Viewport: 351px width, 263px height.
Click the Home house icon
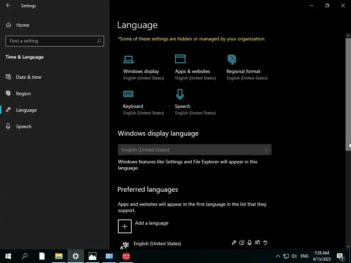(x=9, y=25)
